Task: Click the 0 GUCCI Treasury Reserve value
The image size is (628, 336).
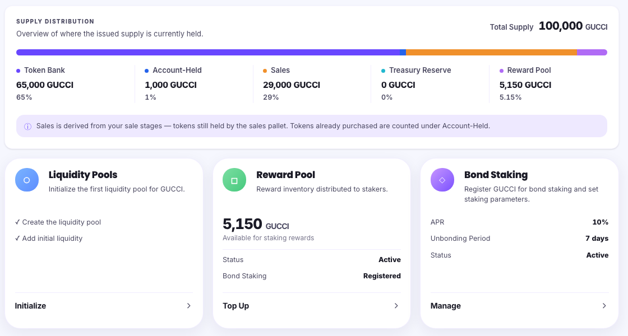Action: pos(398,85)
